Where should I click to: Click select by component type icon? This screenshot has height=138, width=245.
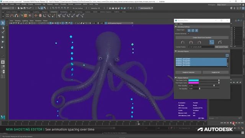[x=45, y=8]
